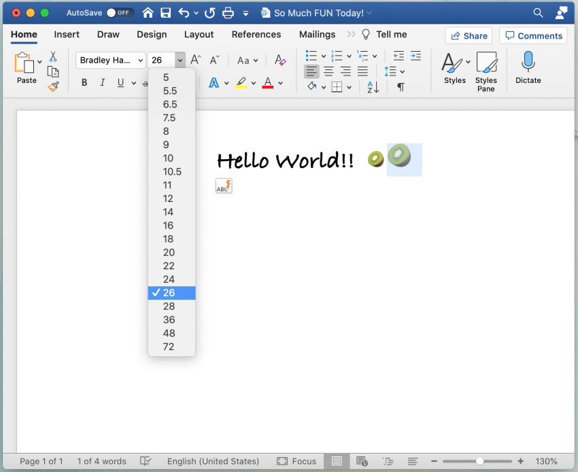The width and height of the screenshot is (578, 472).
Task: Click the Share button
Action: (469, 35)
